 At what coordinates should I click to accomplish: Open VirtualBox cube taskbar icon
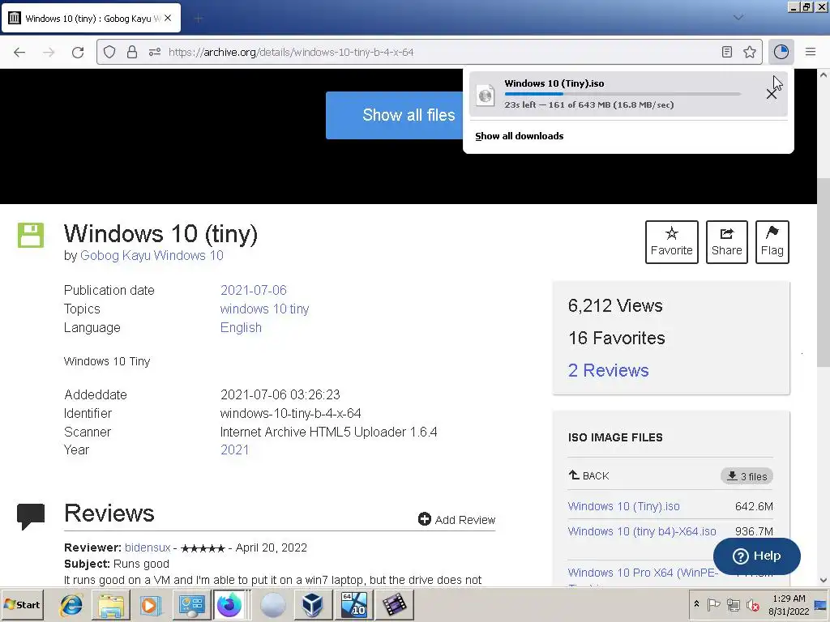[312, 604]
